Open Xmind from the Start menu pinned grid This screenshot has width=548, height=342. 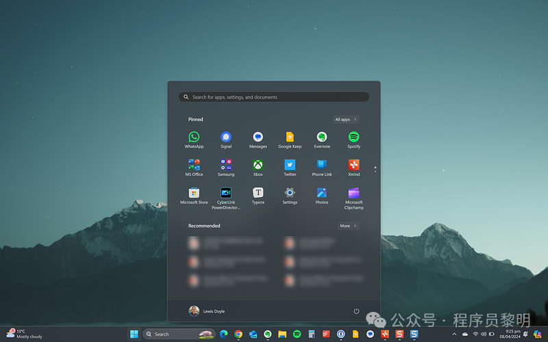(x=353, y=168)
